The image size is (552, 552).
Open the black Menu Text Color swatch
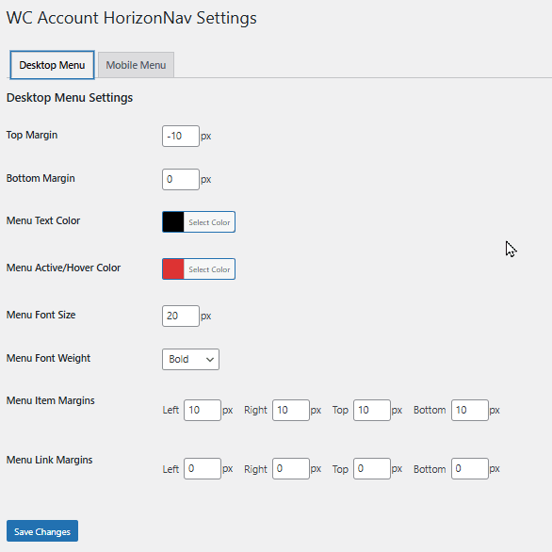(x=173, y=221)
